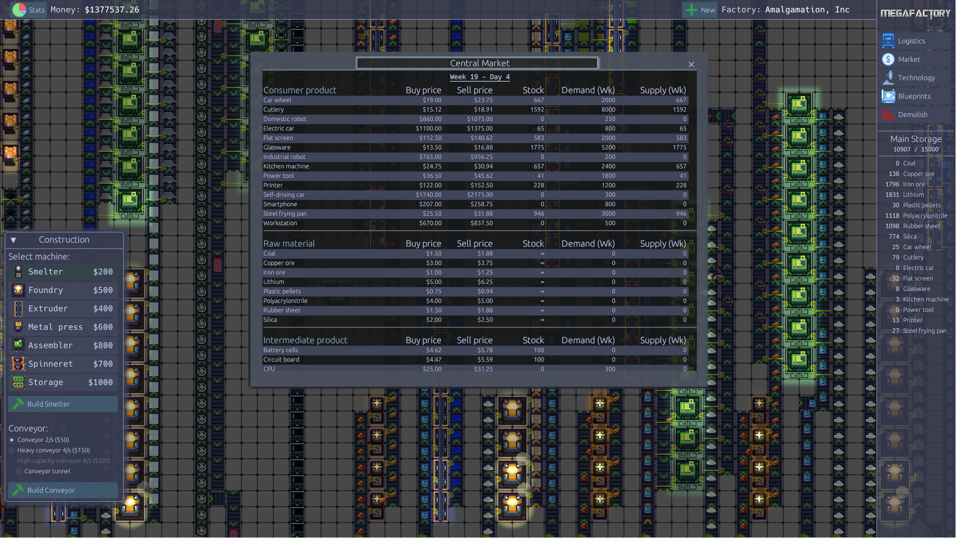
Task: Click the Raw material section header
Action: [x=289, y=244]
